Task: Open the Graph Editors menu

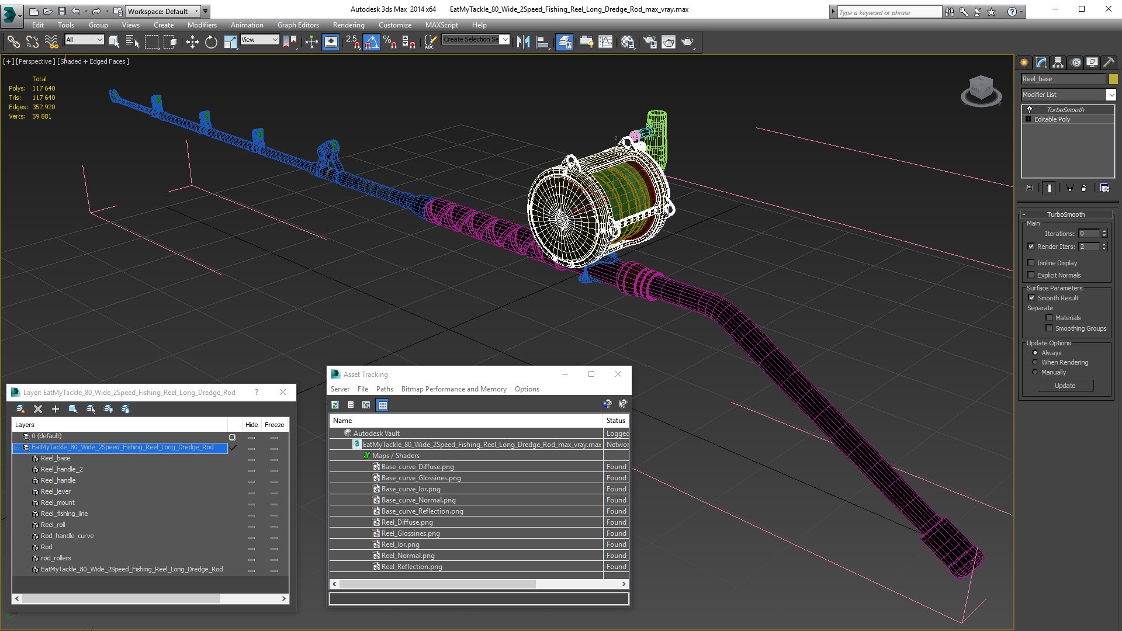Action: (x=298, y=25)
